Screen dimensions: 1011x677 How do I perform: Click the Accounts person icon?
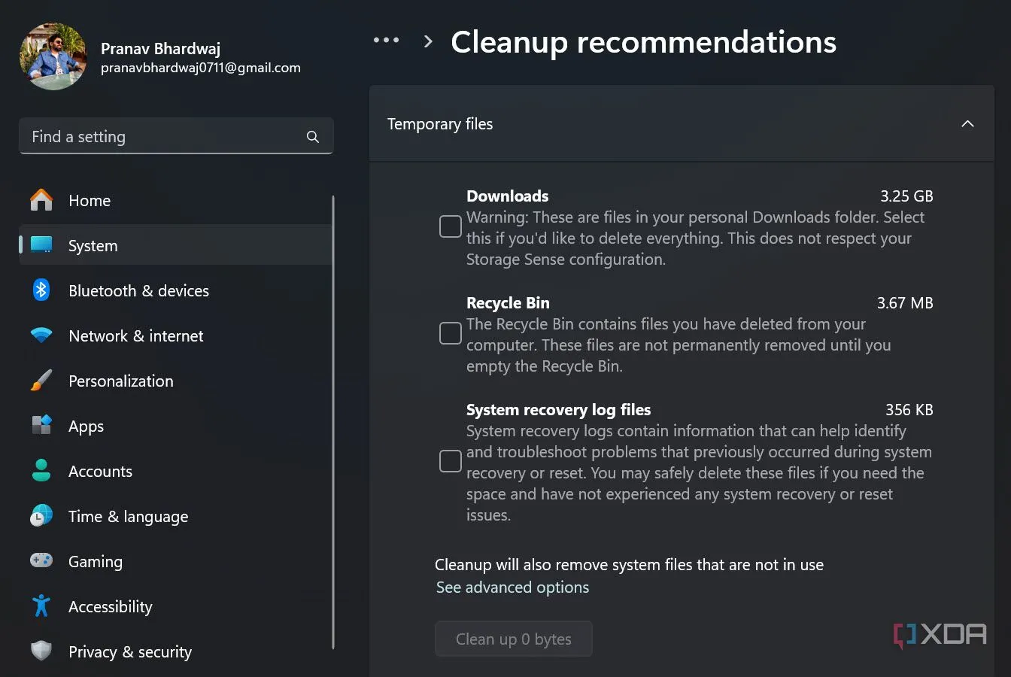point(41,471)
